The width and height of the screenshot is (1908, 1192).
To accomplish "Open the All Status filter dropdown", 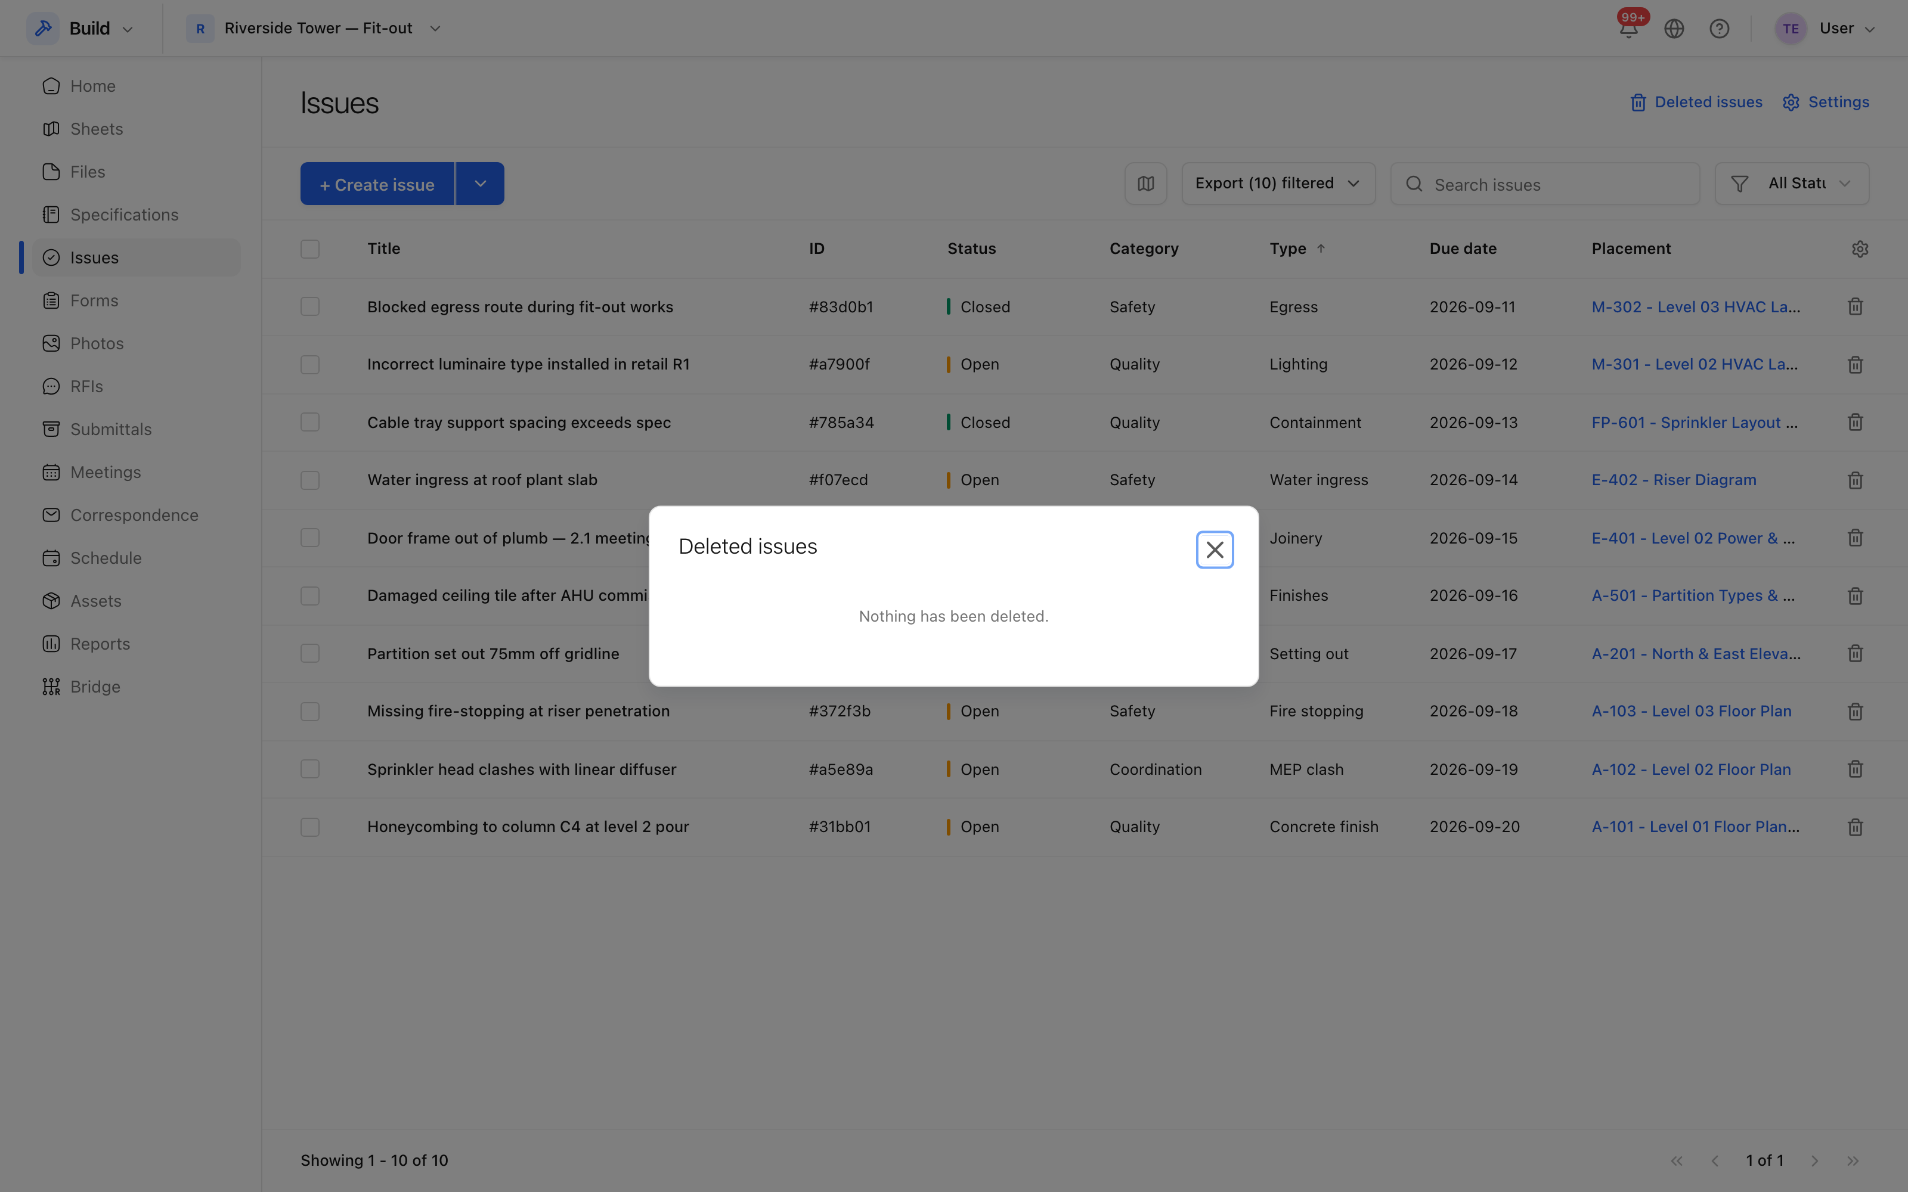I will [x=1791, y=184].
